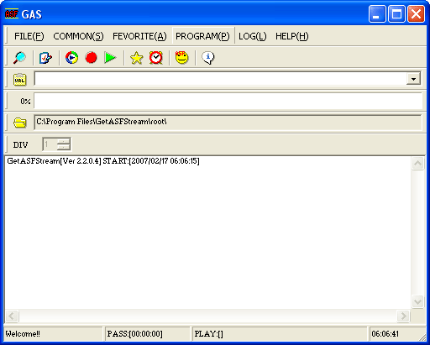Open the PROGRAM(P) menu
Image resolution: width=430 pixels, height=345 pixels.
pyautogui.click(x=202, y=36)
